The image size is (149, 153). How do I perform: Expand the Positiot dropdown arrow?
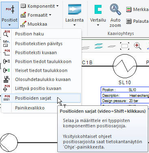tap(9, 25)
